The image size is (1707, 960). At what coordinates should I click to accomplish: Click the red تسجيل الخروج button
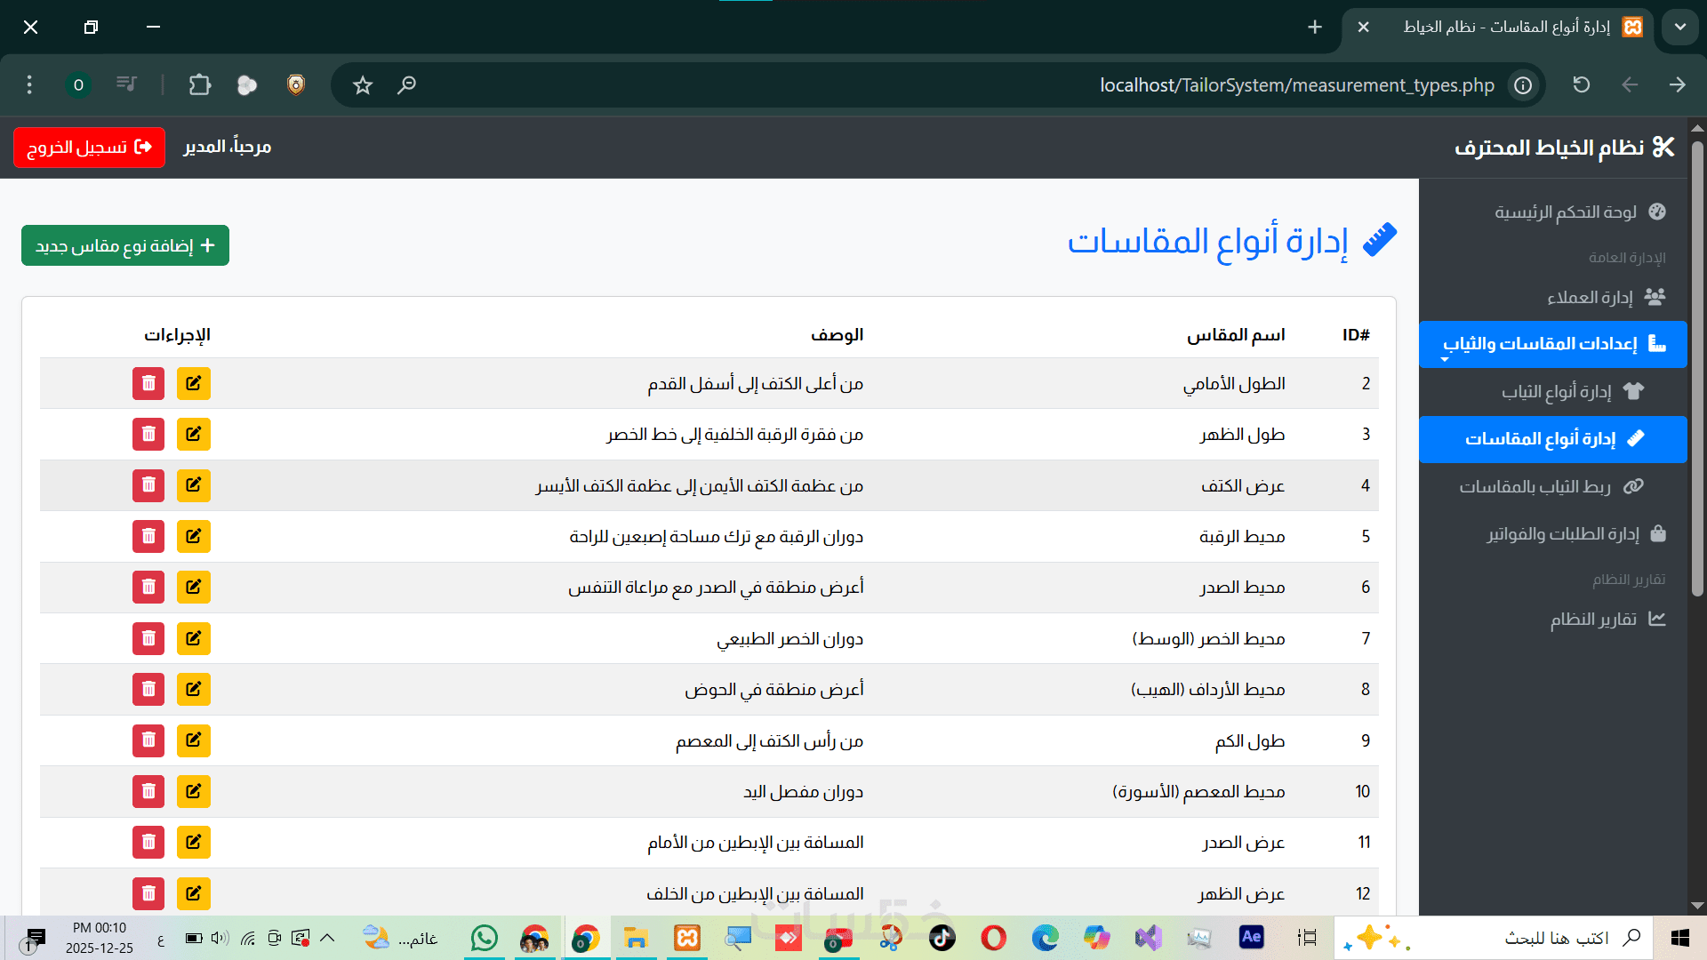89,147
